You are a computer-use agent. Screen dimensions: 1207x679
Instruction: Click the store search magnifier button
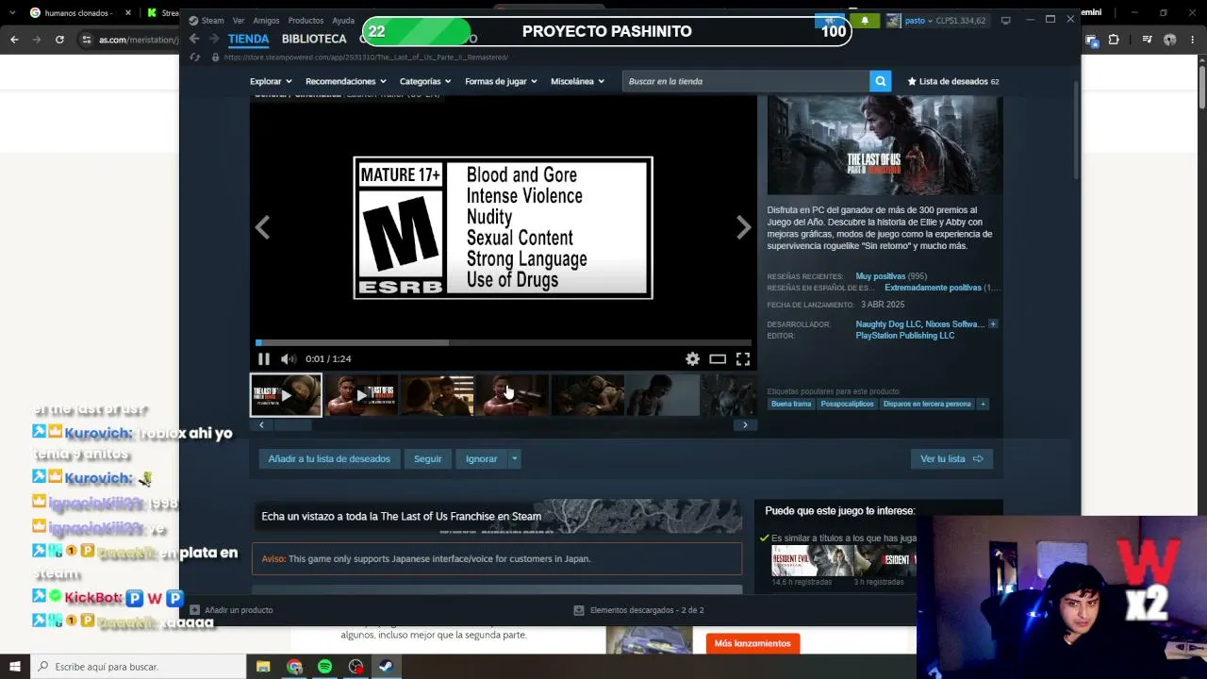(881, 81)
